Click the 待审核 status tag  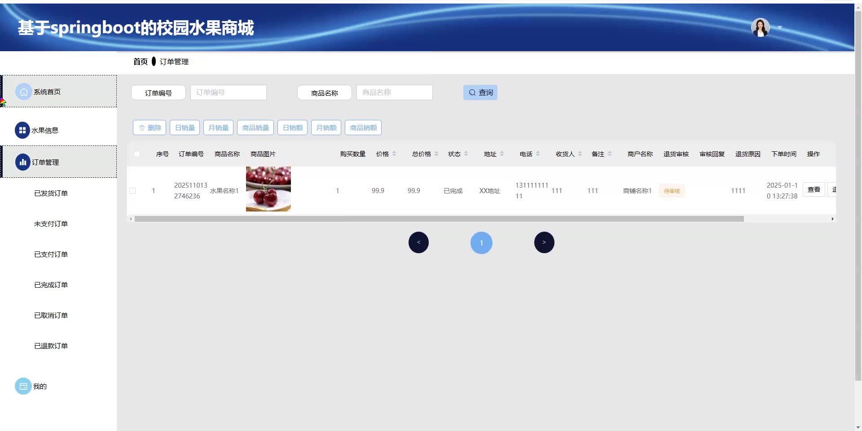672,191
